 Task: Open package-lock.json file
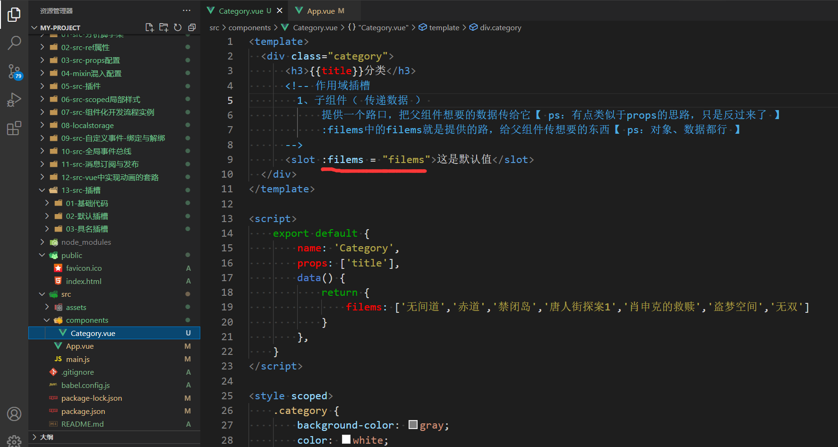click(114, 398)
